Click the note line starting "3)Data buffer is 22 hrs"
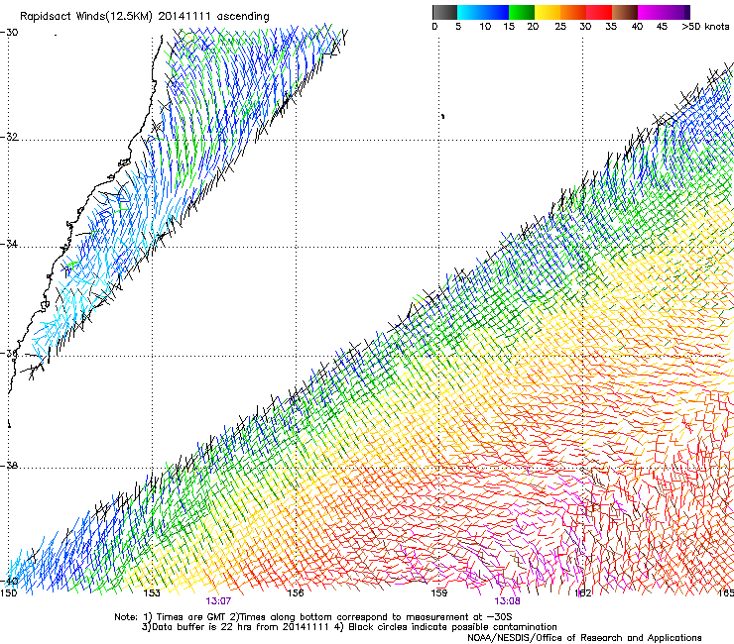This screenshot has height=644, width=734. click(349, 627)
